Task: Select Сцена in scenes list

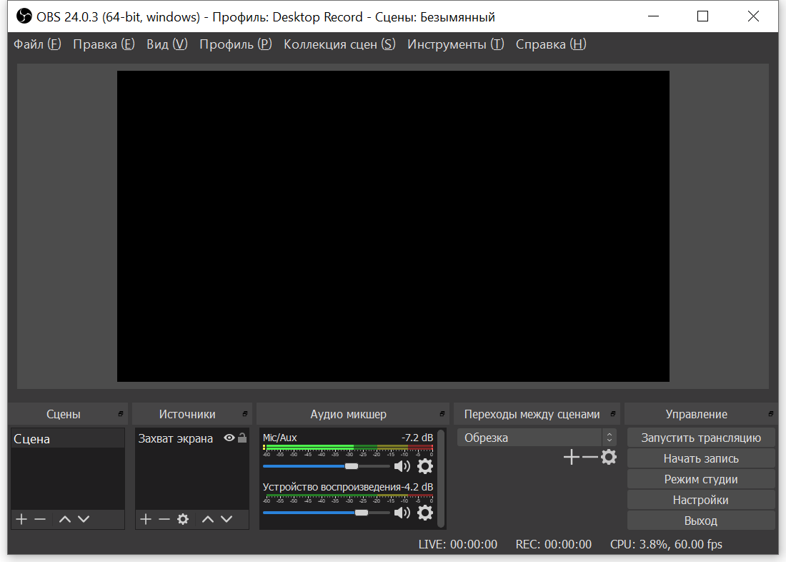Action: pos(68,438)
